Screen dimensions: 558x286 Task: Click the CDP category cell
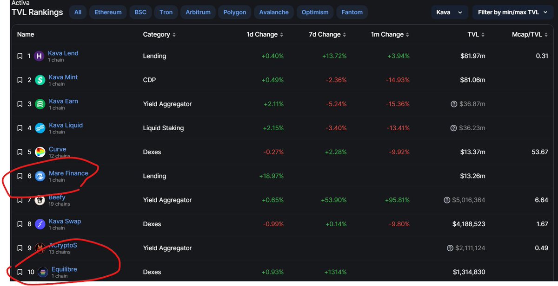click(149, 80)
